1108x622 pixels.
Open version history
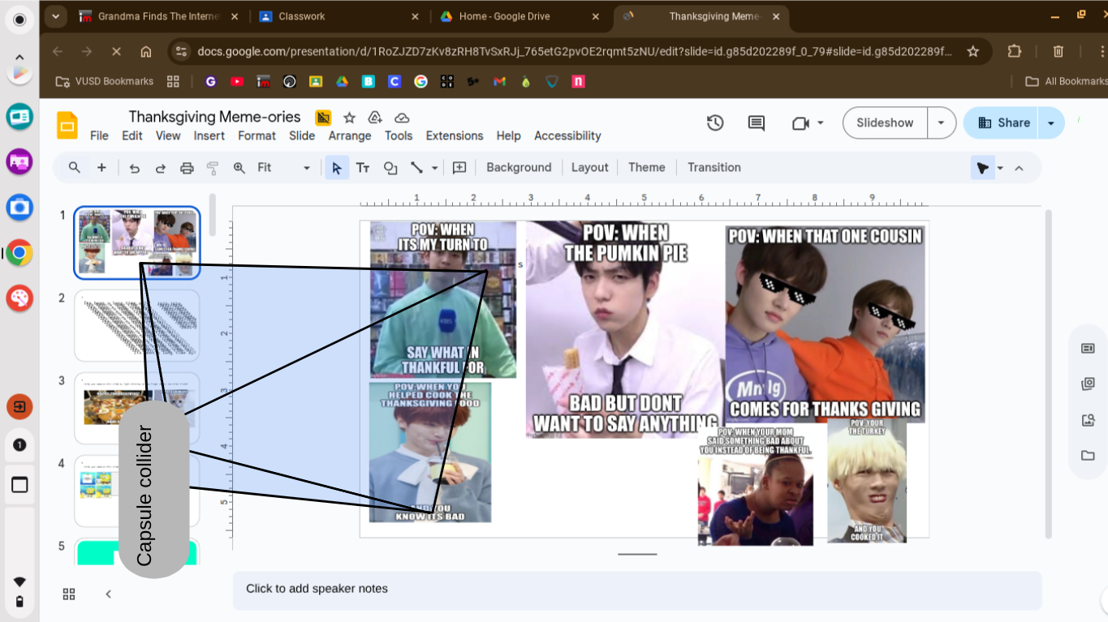tap(715, 122)
